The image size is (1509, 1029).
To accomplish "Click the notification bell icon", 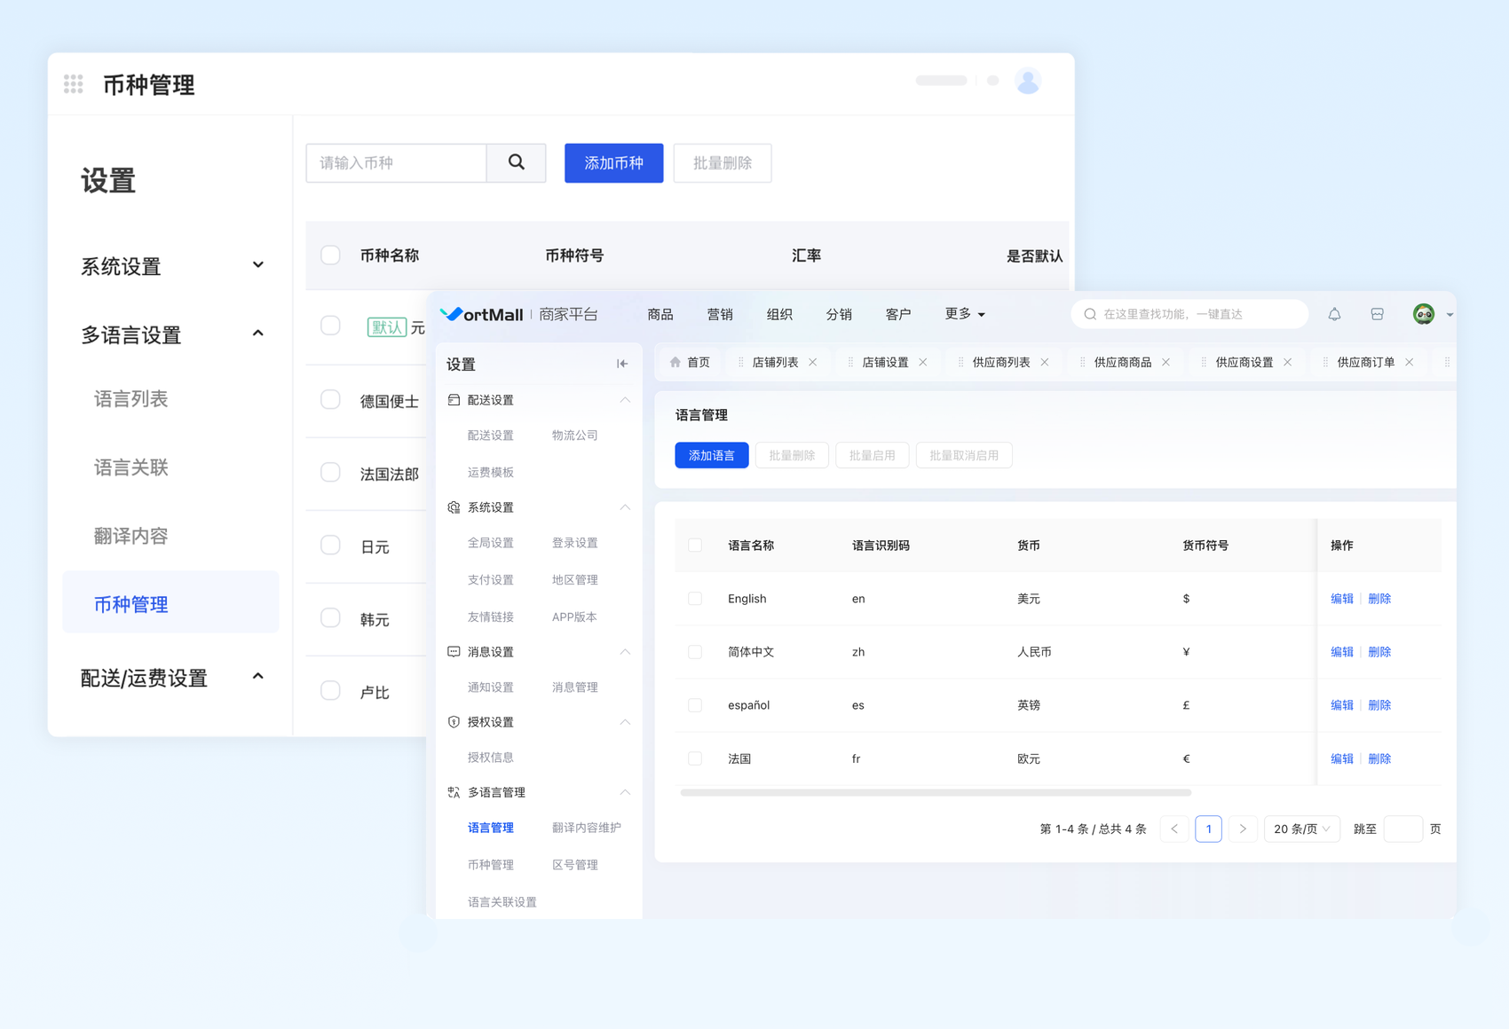I will [x=1334, y=314].
